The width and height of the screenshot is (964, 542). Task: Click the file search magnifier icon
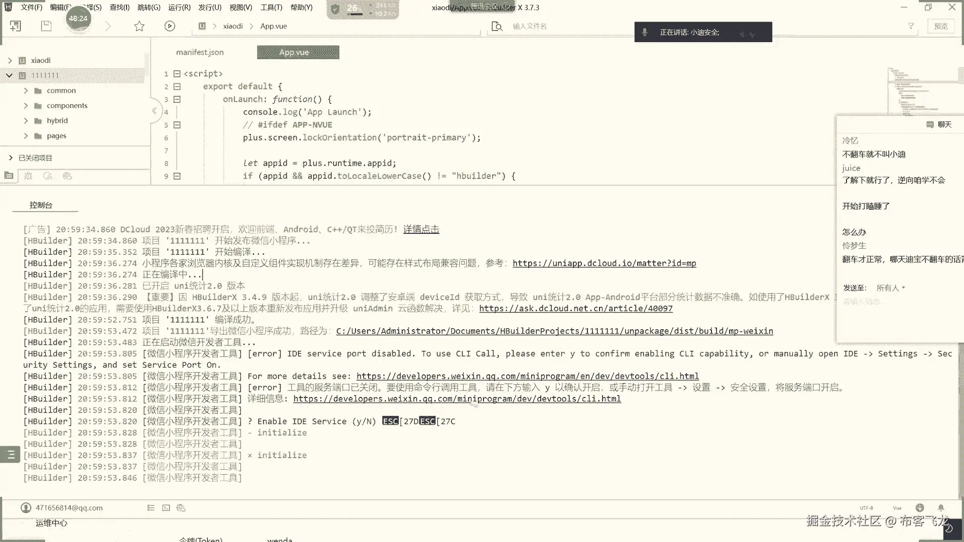coord(497,26)
